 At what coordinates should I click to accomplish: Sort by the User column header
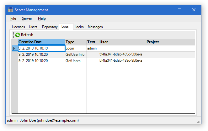(122, 42)
